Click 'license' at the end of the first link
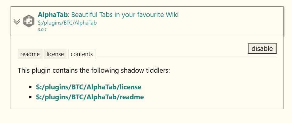 pyautogui.click(x=130, y=87)
